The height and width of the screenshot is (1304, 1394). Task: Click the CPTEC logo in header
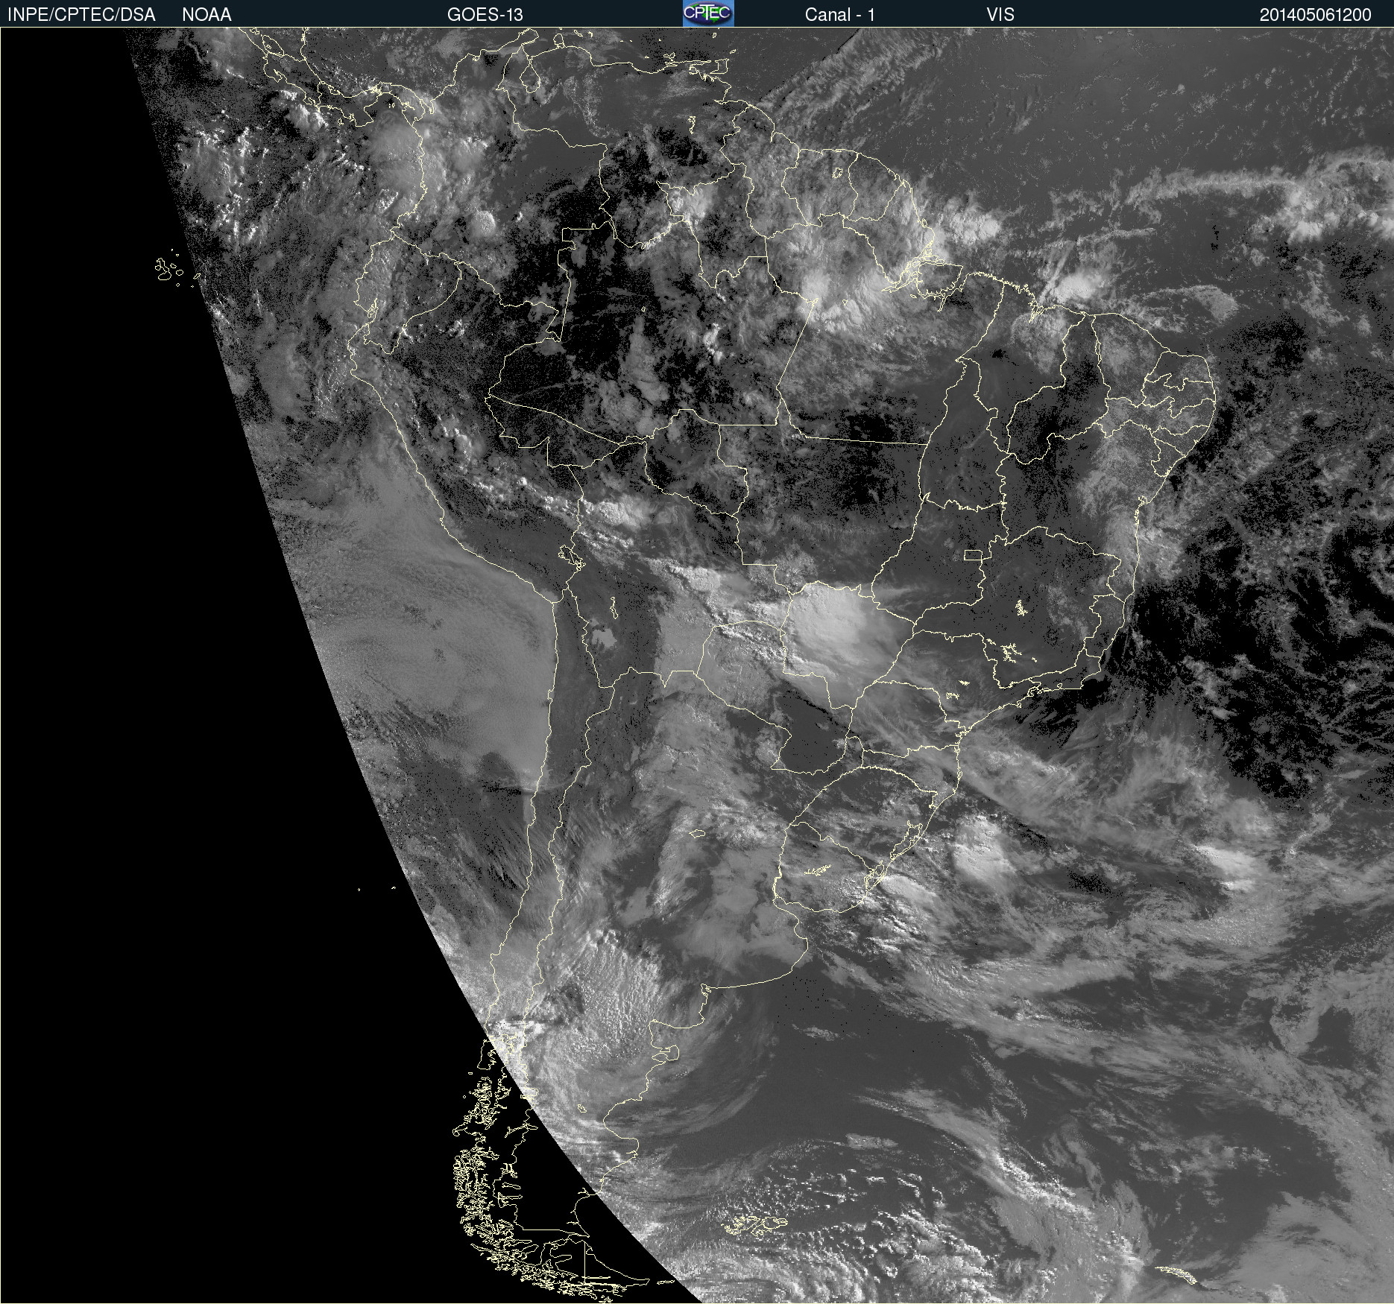tap(708, 13)
